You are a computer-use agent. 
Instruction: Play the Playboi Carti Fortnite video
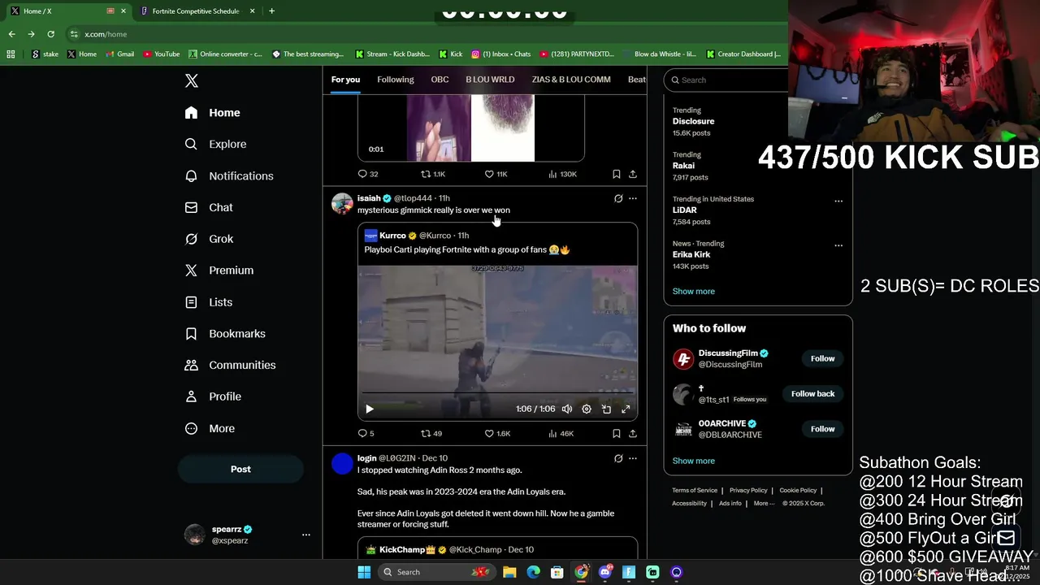pyautogui.click(x=370, y=409)
